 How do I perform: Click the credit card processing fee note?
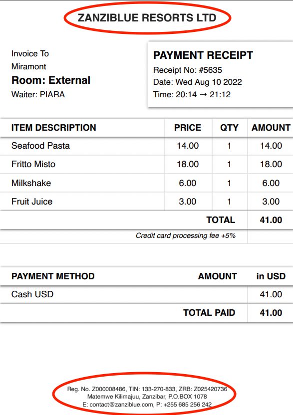(186, 235)
